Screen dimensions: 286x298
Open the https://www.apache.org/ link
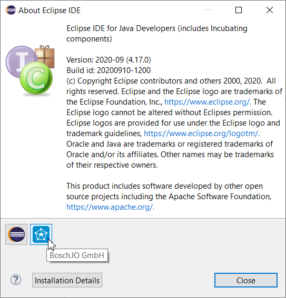tap(110, 207)
